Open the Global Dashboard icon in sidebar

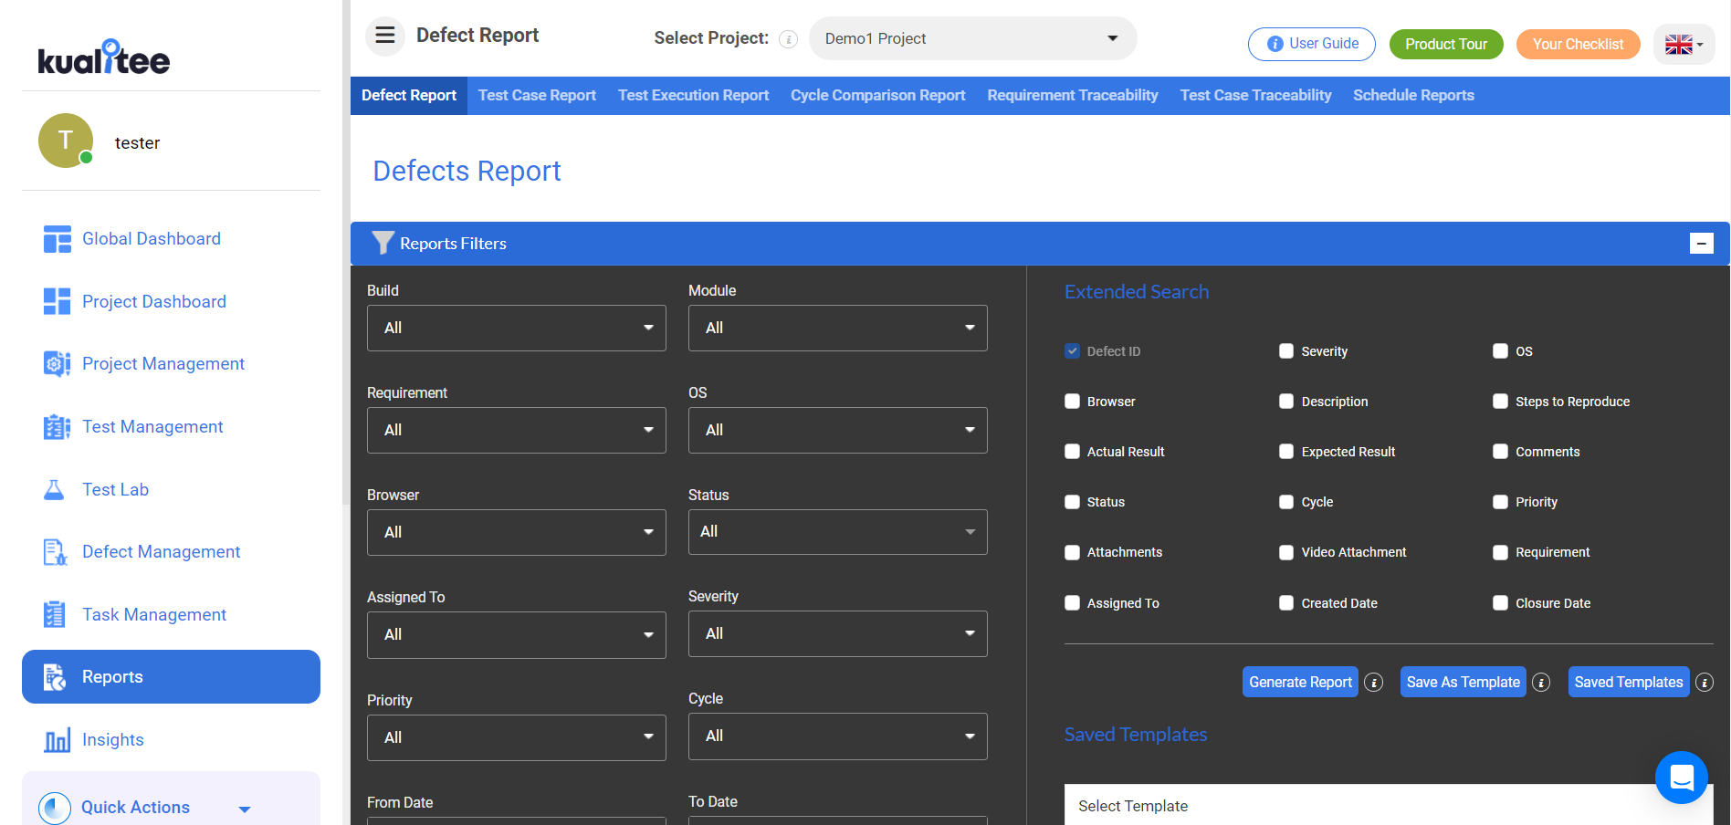(57, 239)
